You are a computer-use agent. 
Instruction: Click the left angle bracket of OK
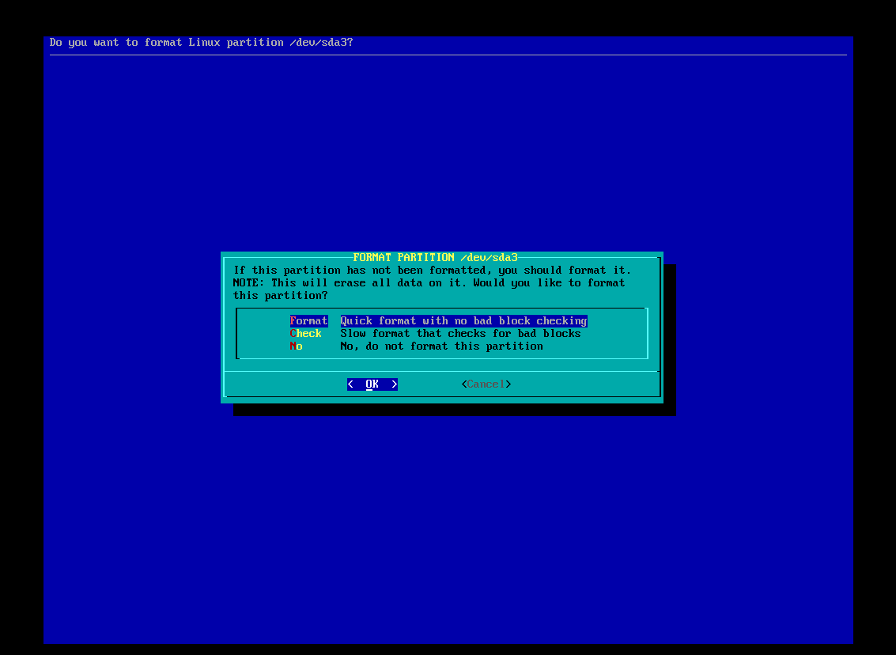[x=350, y=384]
